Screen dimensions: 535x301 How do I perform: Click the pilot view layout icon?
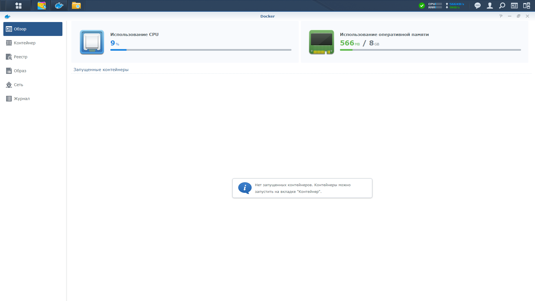(x=527, y=6)
